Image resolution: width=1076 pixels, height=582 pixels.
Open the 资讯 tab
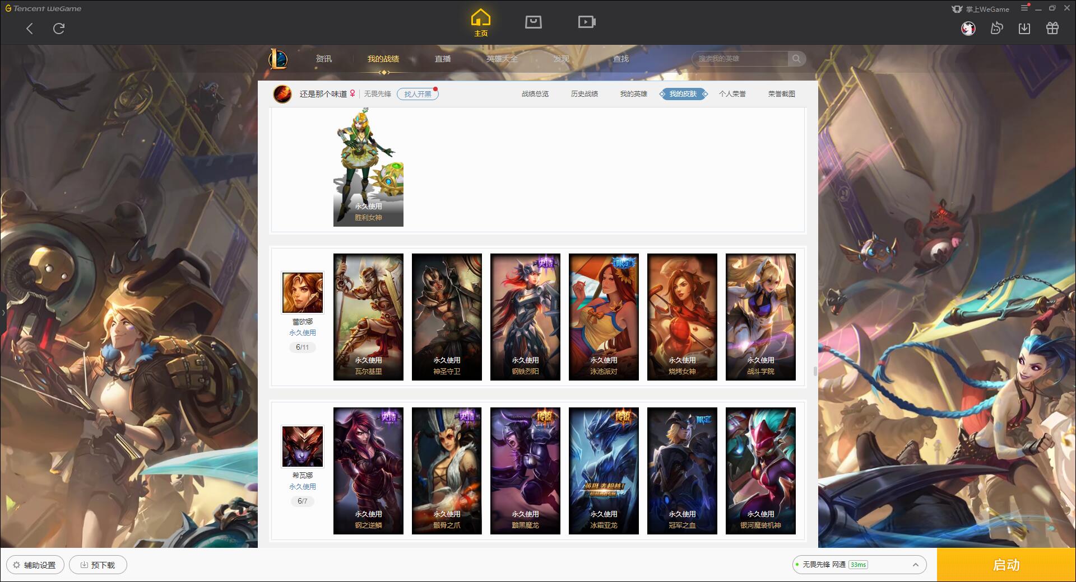pyautogui.click(x=324, y=59)
